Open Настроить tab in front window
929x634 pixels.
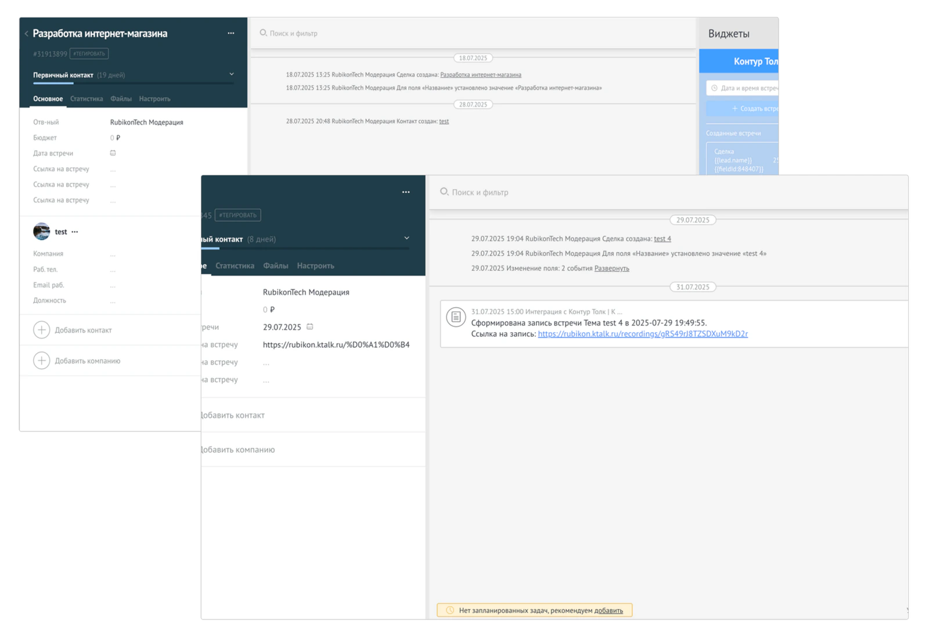(x=315, y=265)
